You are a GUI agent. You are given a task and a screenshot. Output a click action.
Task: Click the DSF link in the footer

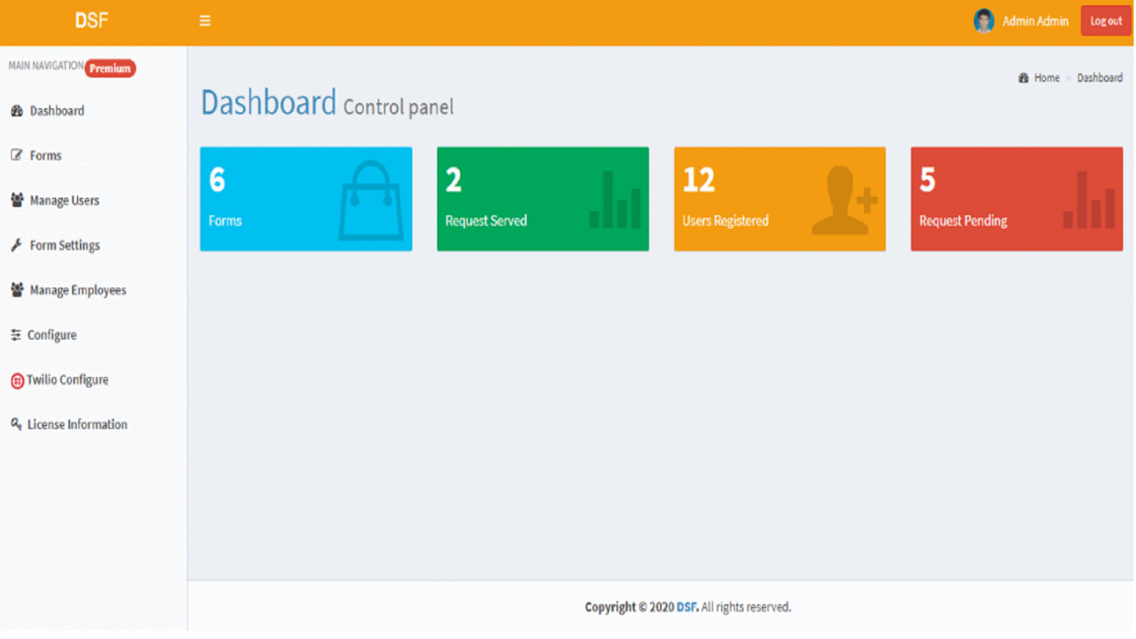tap(687, 607)
